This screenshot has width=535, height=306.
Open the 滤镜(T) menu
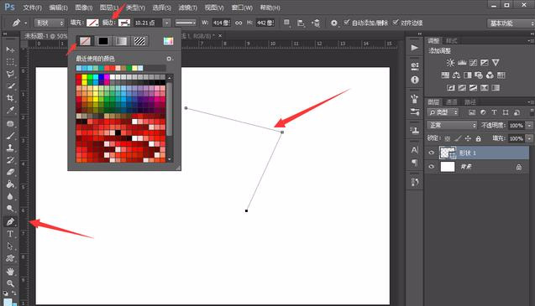(187, 8)
